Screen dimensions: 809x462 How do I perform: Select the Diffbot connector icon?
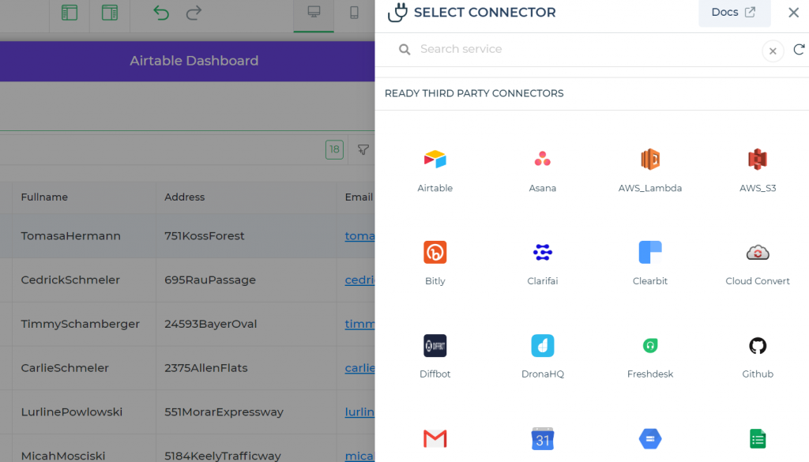click(x=435, y=346)
